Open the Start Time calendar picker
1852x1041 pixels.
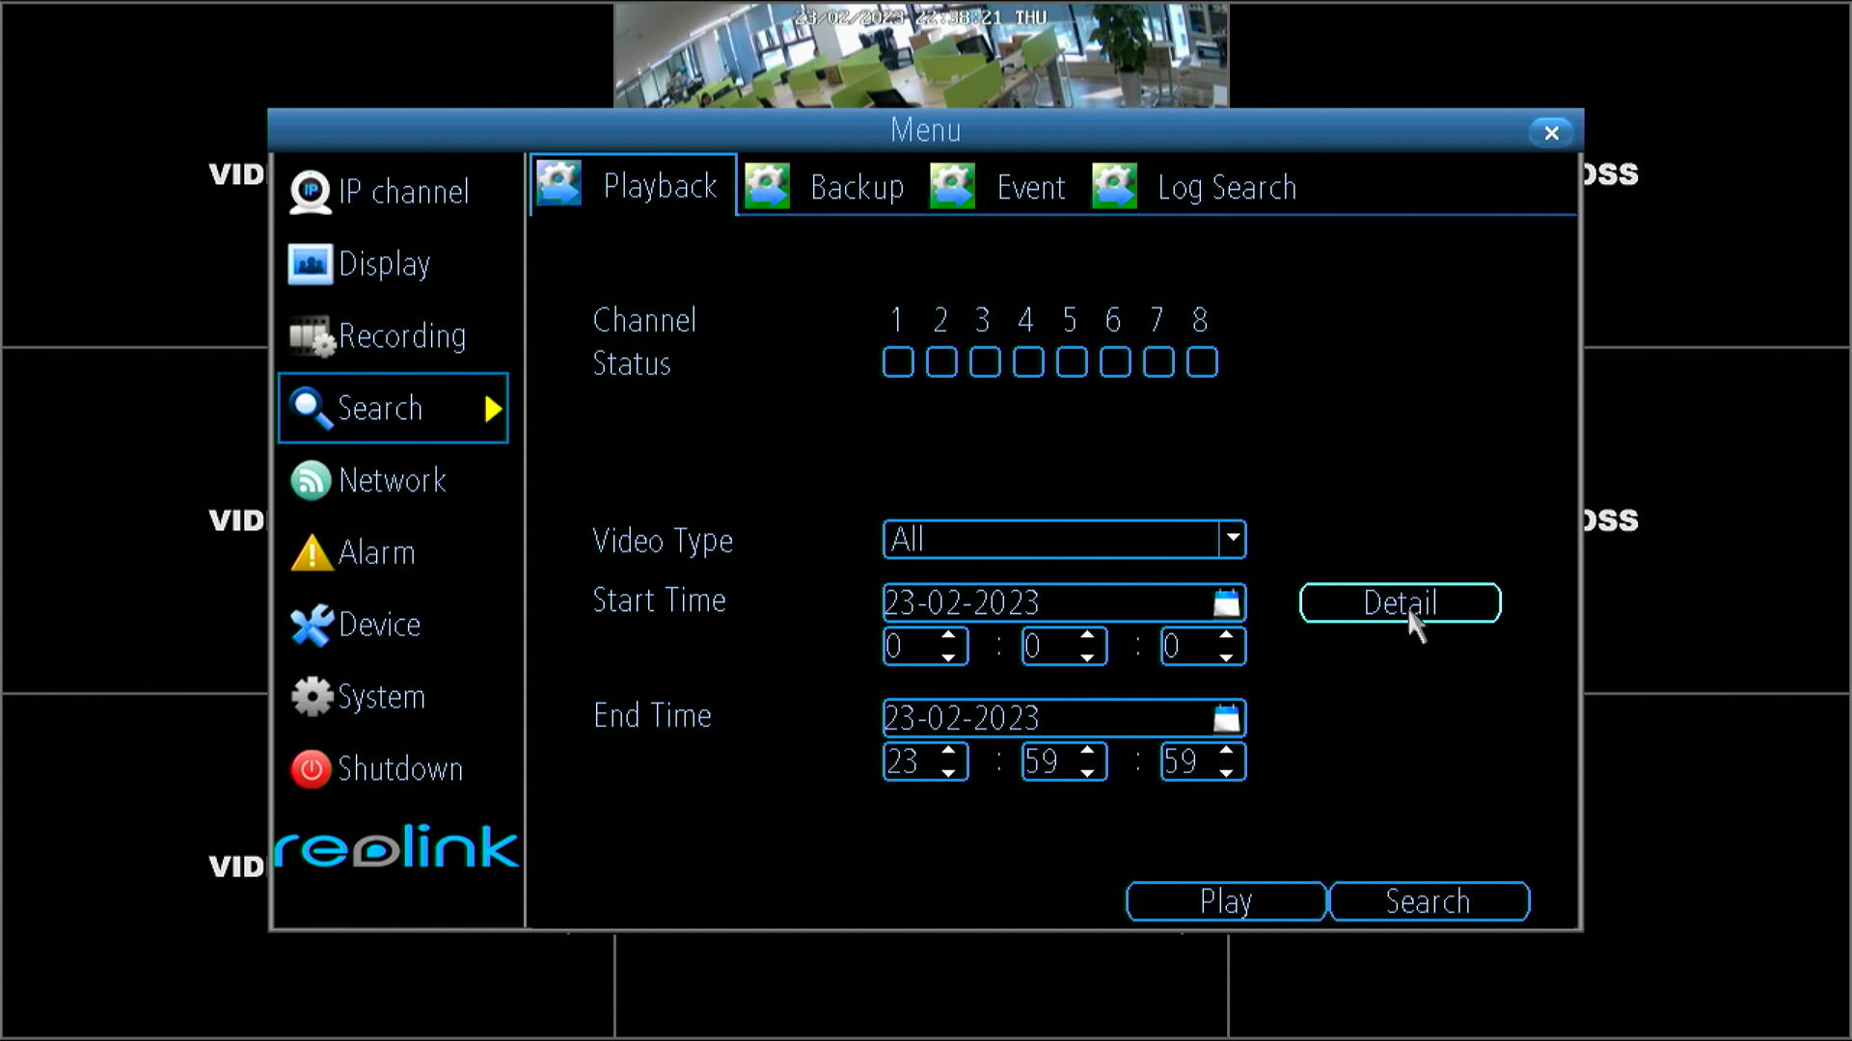(1225, 601)
